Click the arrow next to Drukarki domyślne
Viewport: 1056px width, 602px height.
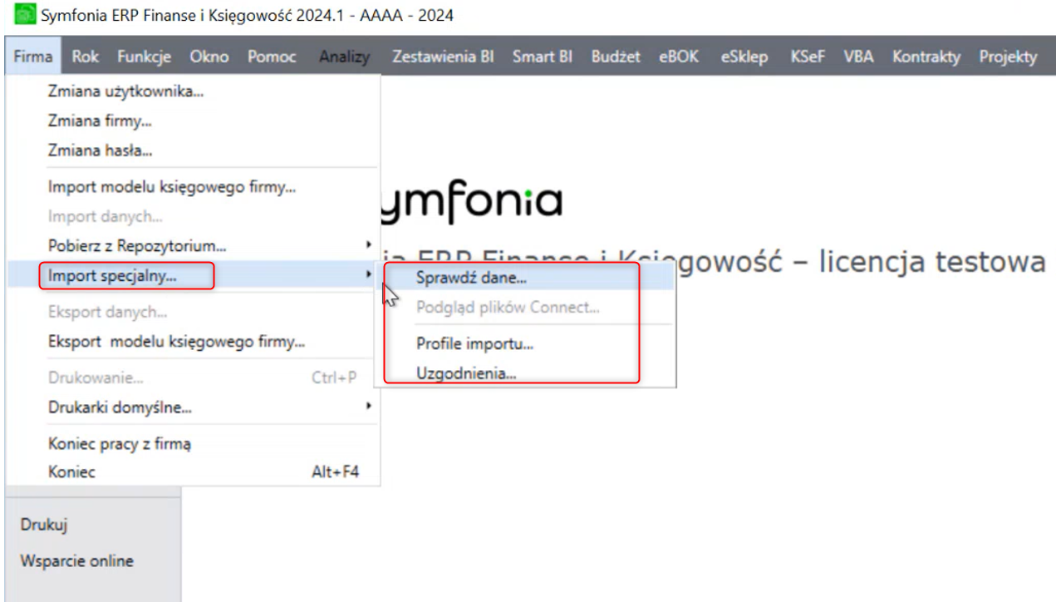pyautogui.click(x=368, y=407)
